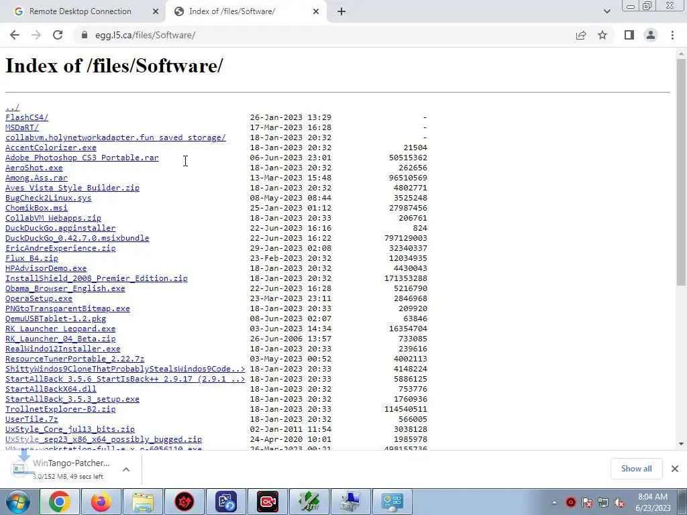
Task: Download OperaSetup.exe
Action: 38,298
